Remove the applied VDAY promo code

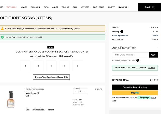151,68
